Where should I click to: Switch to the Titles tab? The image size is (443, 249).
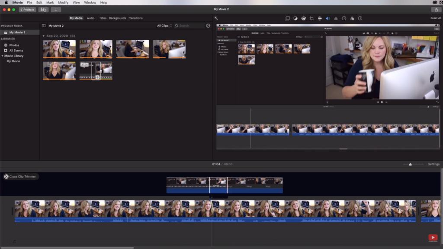point(103,18)
